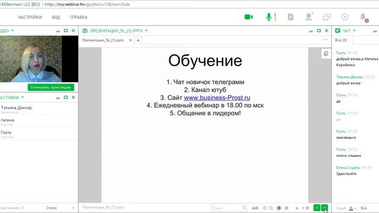Click the добрый вечер message from Татьяна Деккер
This screenshot has width=379, height=213.
[x=348, y=83]
